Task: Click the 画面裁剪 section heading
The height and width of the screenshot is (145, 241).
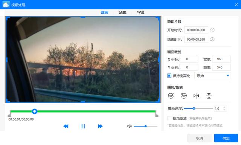Action: coord(174,52)
